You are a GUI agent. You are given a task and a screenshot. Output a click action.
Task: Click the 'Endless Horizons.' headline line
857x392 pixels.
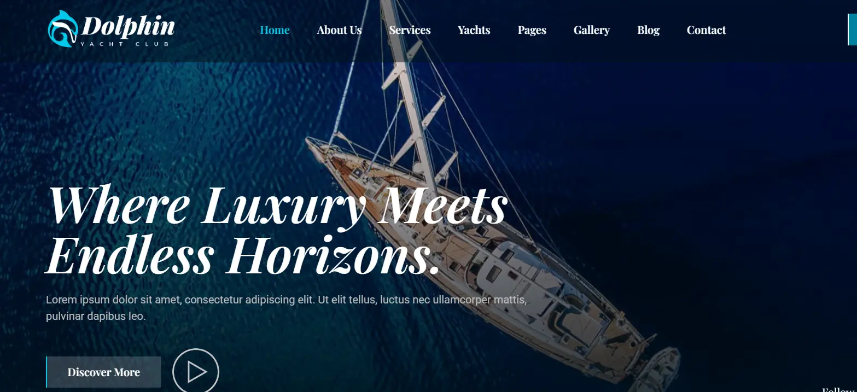click(243, 255)
